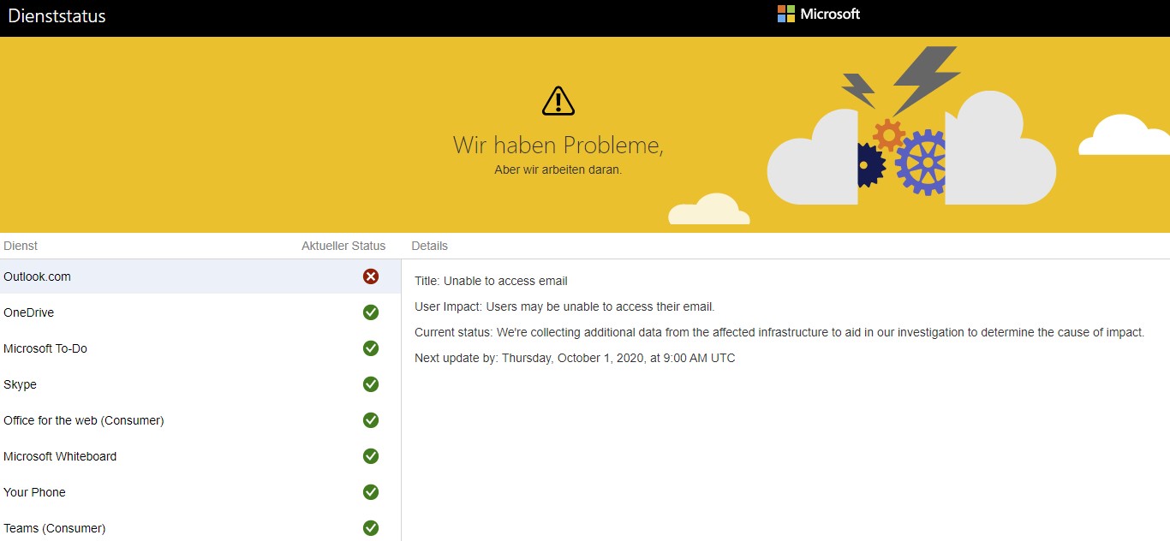
Task: Click the Current status details line
Action: coord(779,332)
